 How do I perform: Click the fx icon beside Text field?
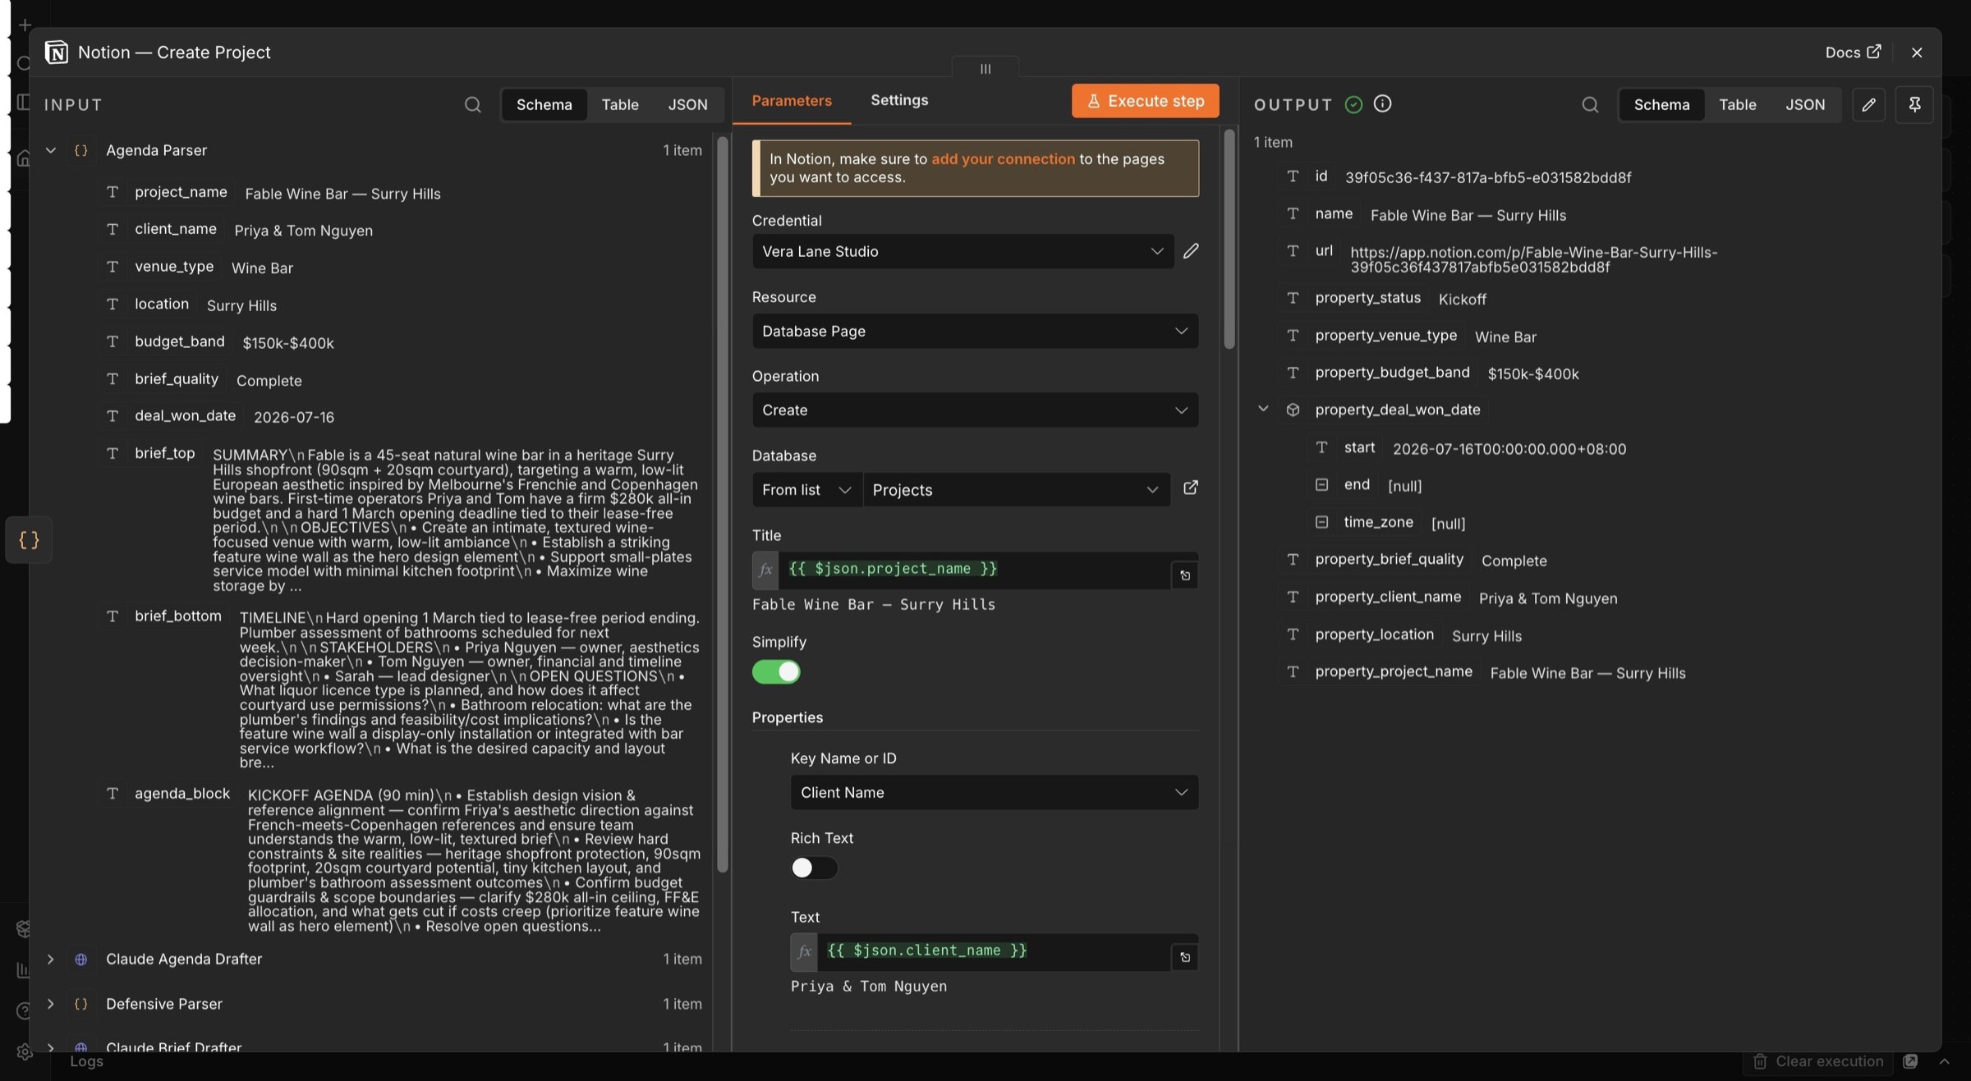point(804,951)
